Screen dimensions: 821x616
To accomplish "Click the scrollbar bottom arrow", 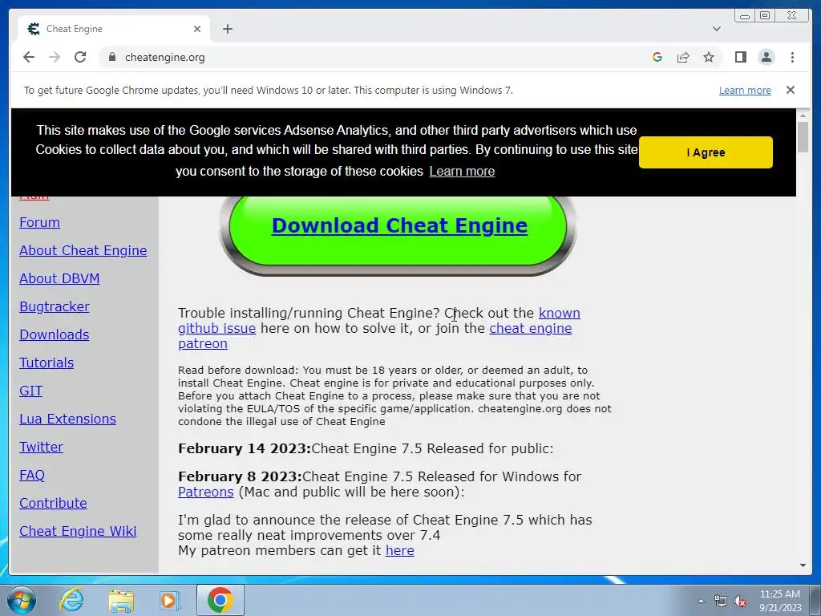I will [803, 565].
